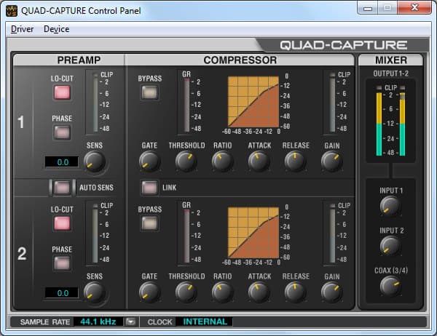Viewport: 437px width, 336px height.
Task: Click channel 1 compressor output meter
Action: coord(332,103)
